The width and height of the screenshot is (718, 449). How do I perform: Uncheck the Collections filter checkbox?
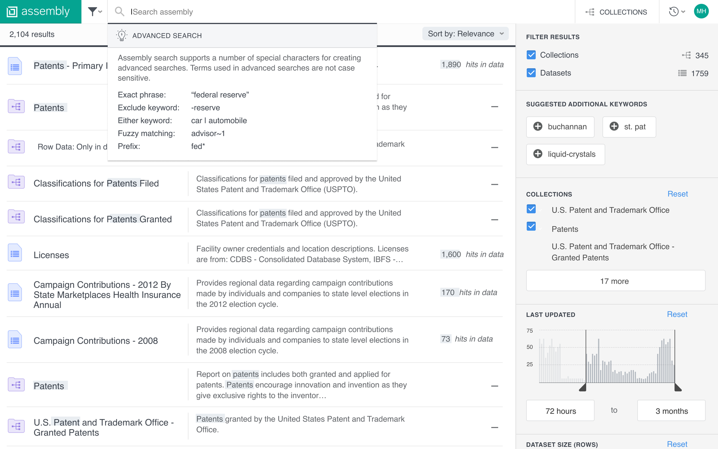pos(531,55)
